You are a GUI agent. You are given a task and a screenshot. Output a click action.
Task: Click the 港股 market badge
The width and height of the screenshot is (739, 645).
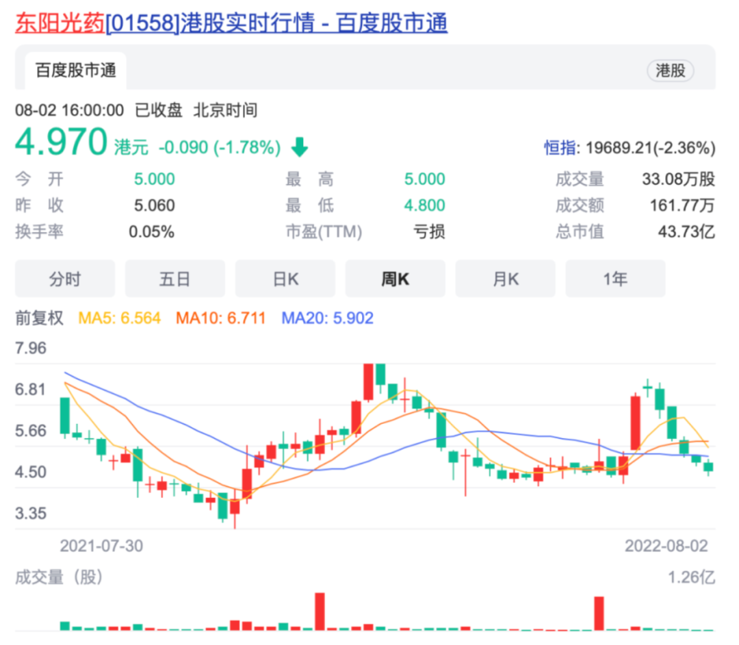tap(670, 71)
